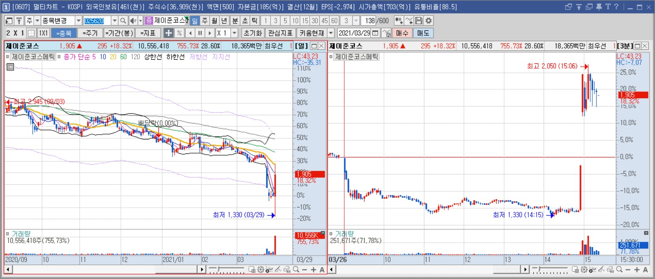Expand the 주 dropdown arrow in toolbar
The height and width of the screenshot is (279, 655).
[x=37, y=21]
